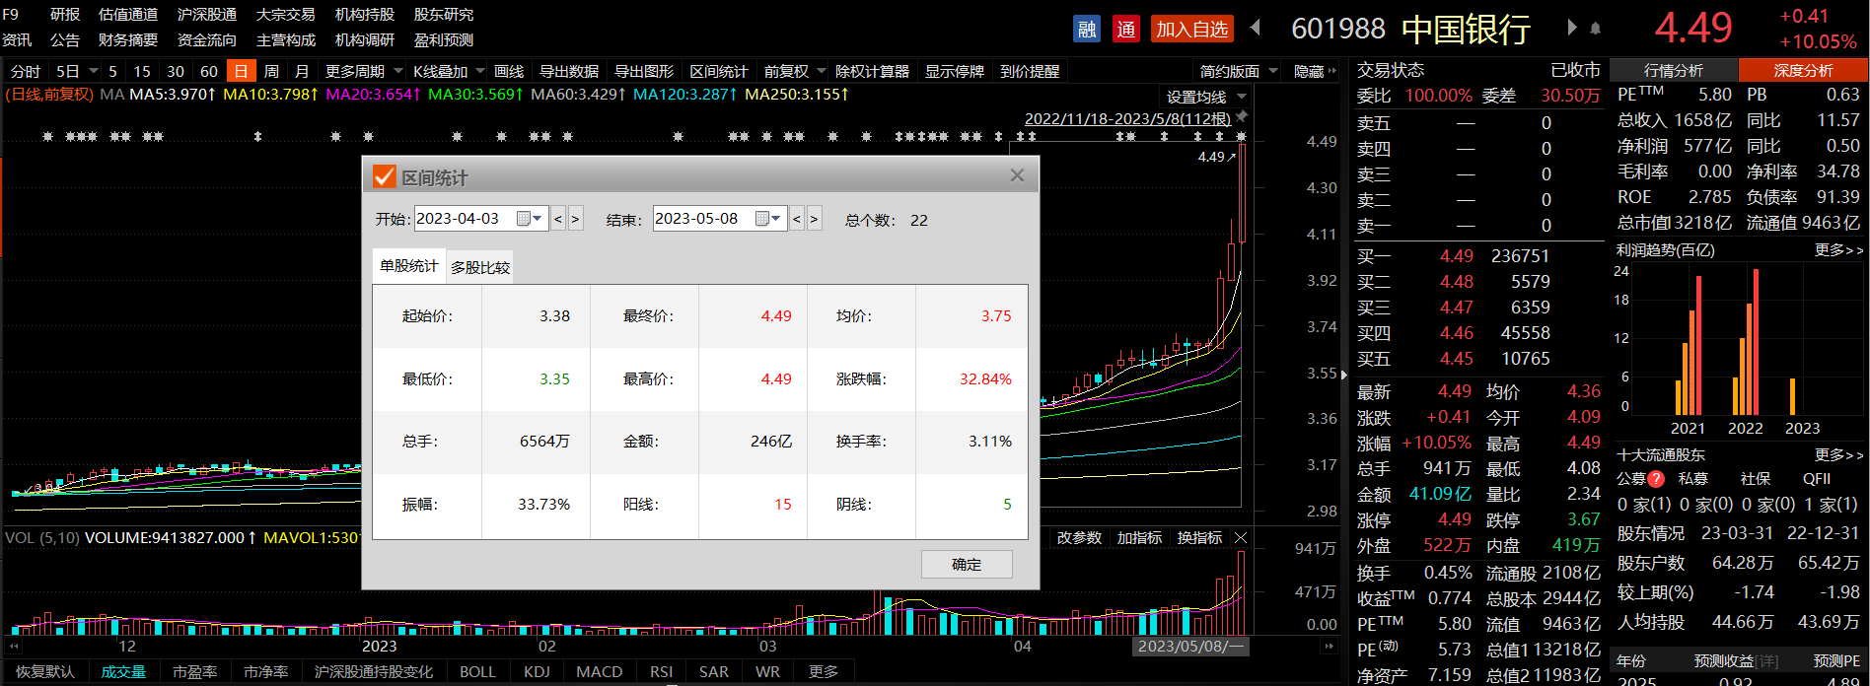The width and height of the screenshot is (1870, 686).
Task: Switch chart to 周 weekly period
Action: (x=271, y=71)
